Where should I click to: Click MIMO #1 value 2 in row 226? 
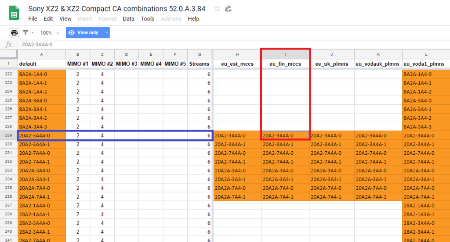(78, 109)
